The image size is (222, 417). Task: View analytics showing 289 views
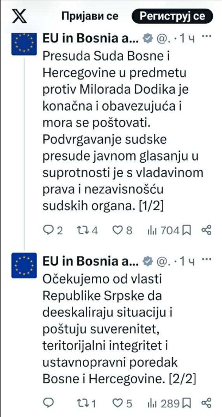[163, 403]
